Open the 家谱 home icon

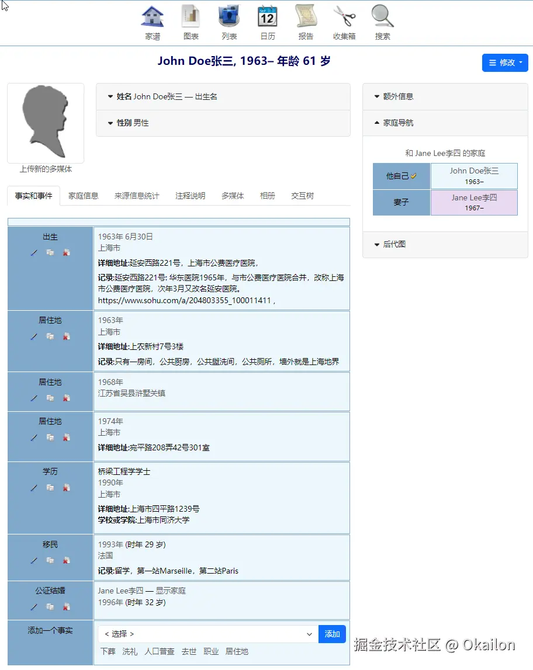(x=153, y=18)
